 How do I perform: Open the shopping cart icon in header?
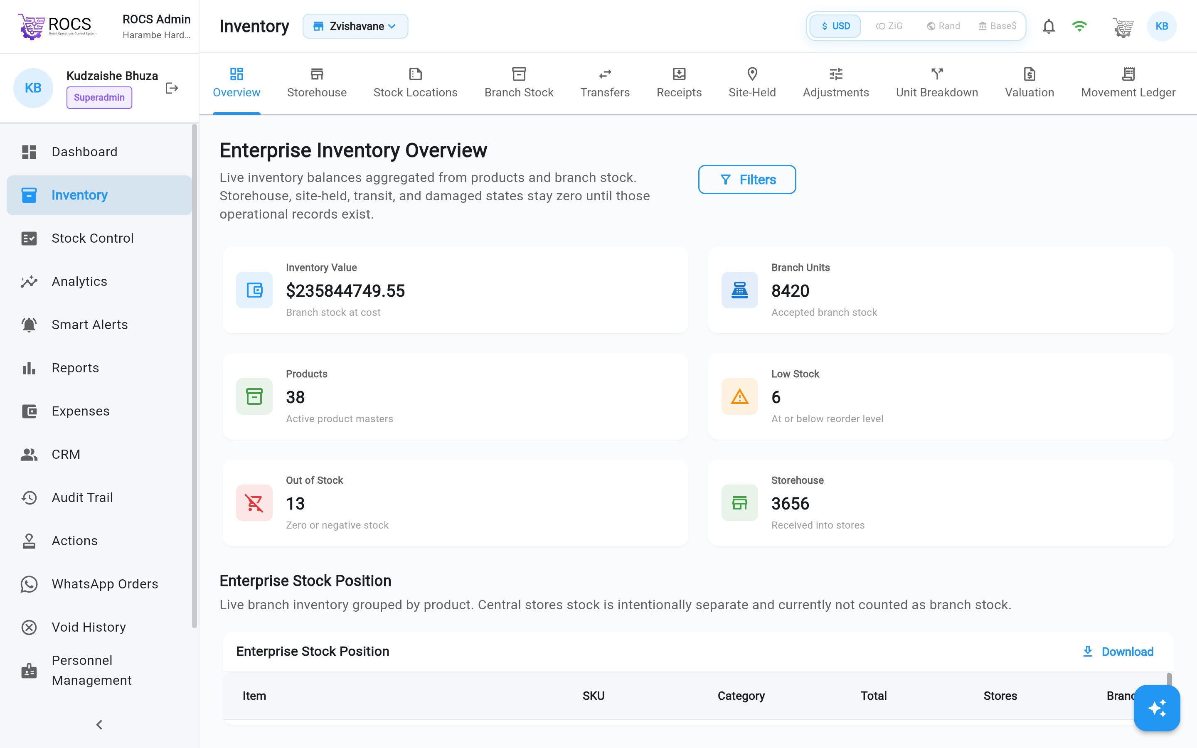pyautogui.click(x=1123, y=27)
